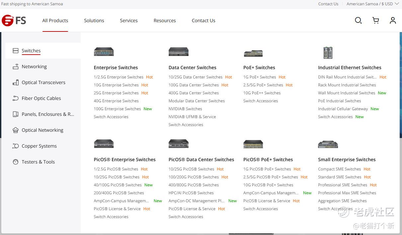
Task: Open the Solutions menu
Action: [x=94, y=21]
